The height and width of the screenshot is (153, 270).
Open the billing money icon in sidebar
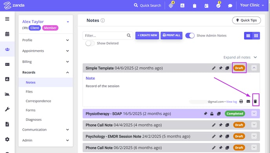coord(7,64)
